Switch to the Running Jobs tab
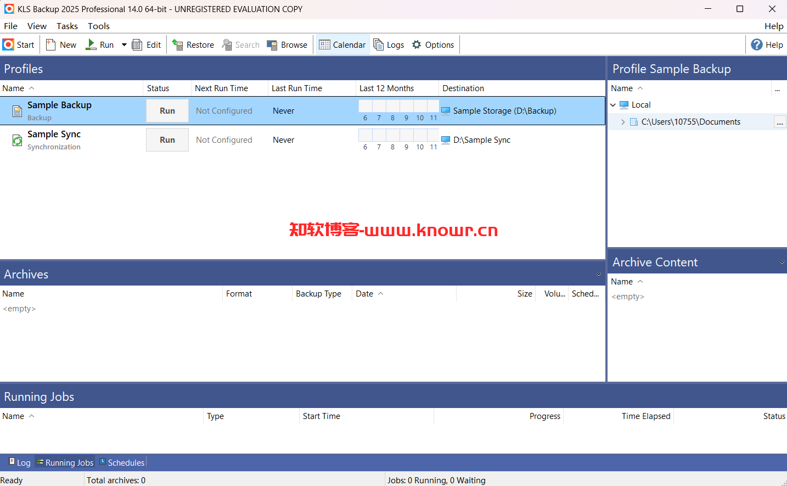This screenshot has width=787, height=486. point(65,462)
